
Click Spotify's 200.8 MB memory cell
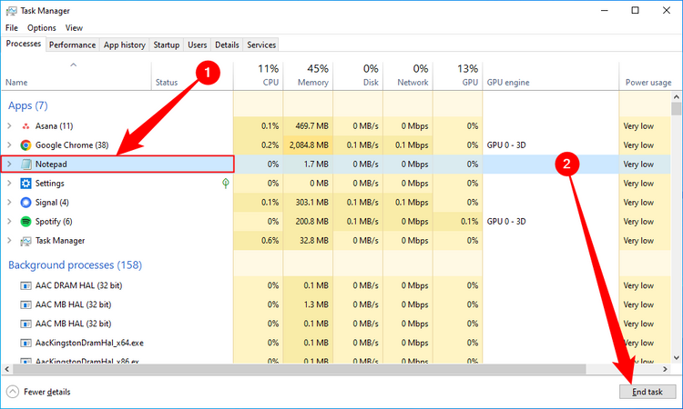(308, 222)
